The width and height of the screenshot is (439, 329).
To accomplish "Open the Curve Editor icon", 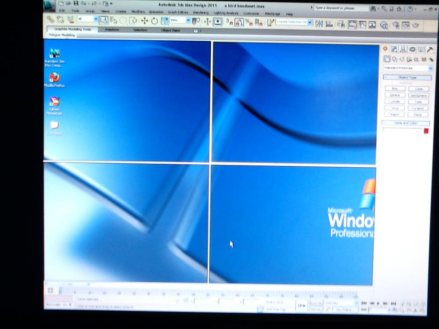I will click(x=362, y=25).
